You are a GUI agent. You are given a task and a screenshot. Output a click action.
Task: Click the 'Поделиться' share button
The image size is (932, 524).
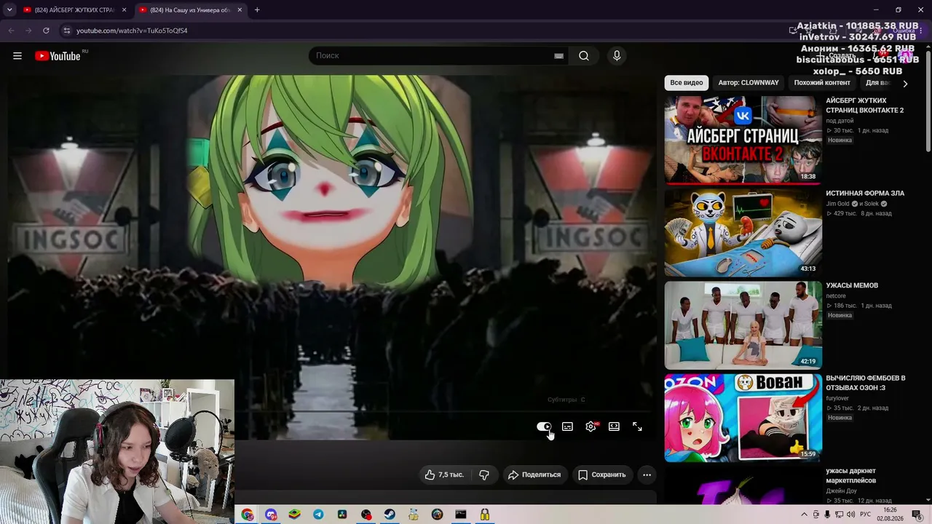point(534,475)
